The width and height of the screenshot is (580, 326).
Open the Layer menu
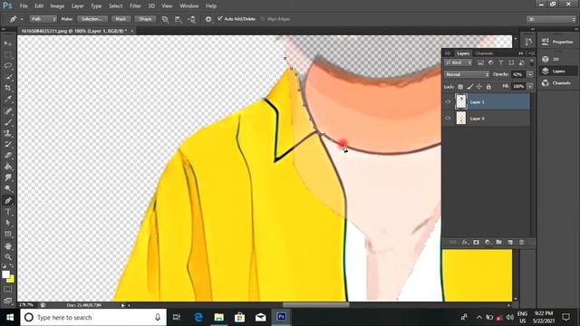pos(77,6)
